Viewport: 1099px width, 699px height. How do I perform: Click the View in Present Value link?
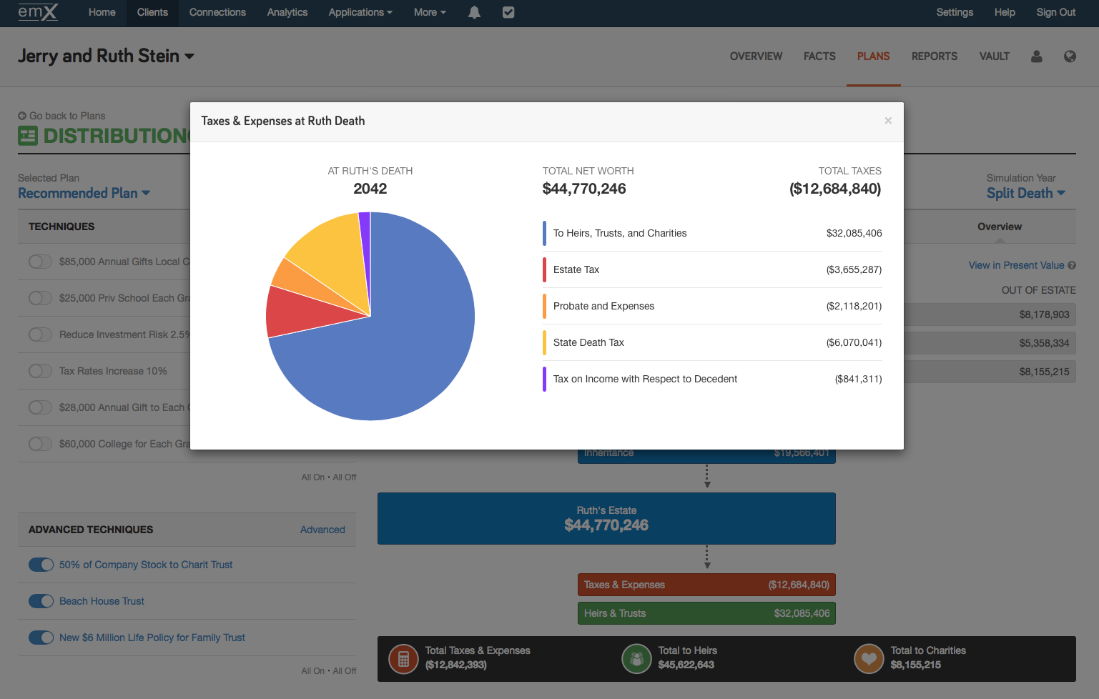(1015, 265)
